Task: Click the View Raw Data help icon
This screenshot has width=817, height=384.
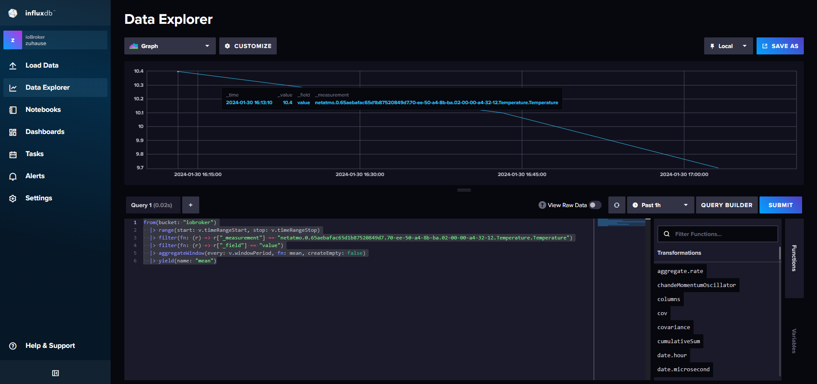Action: coord(542,205)
